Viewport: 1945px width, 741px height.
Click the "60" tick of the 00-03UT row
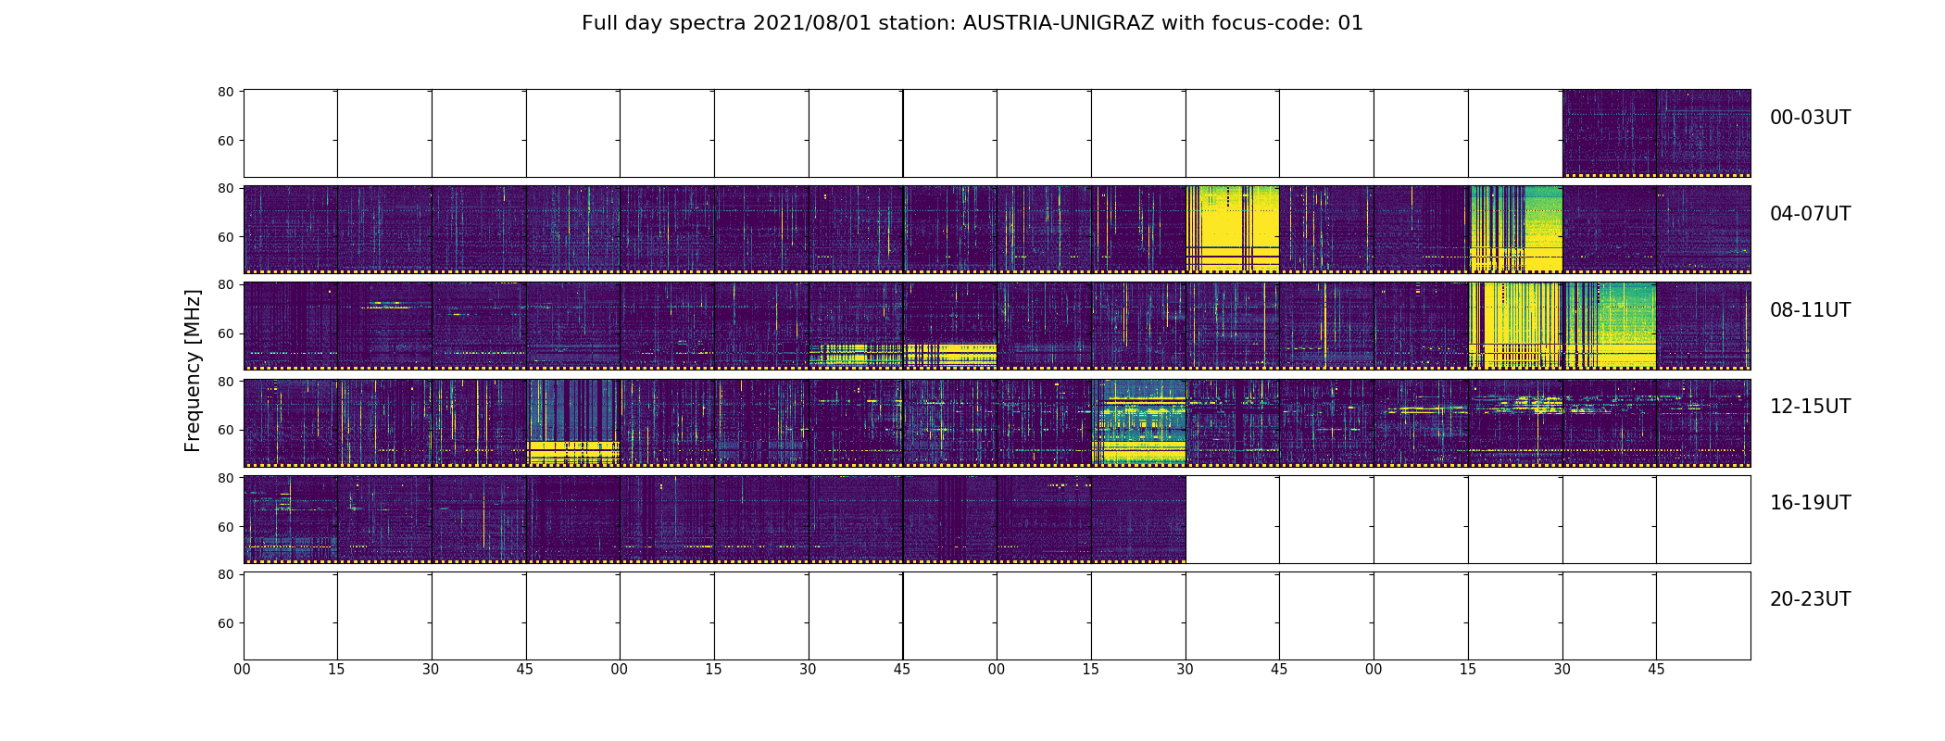tap(225, 141)
